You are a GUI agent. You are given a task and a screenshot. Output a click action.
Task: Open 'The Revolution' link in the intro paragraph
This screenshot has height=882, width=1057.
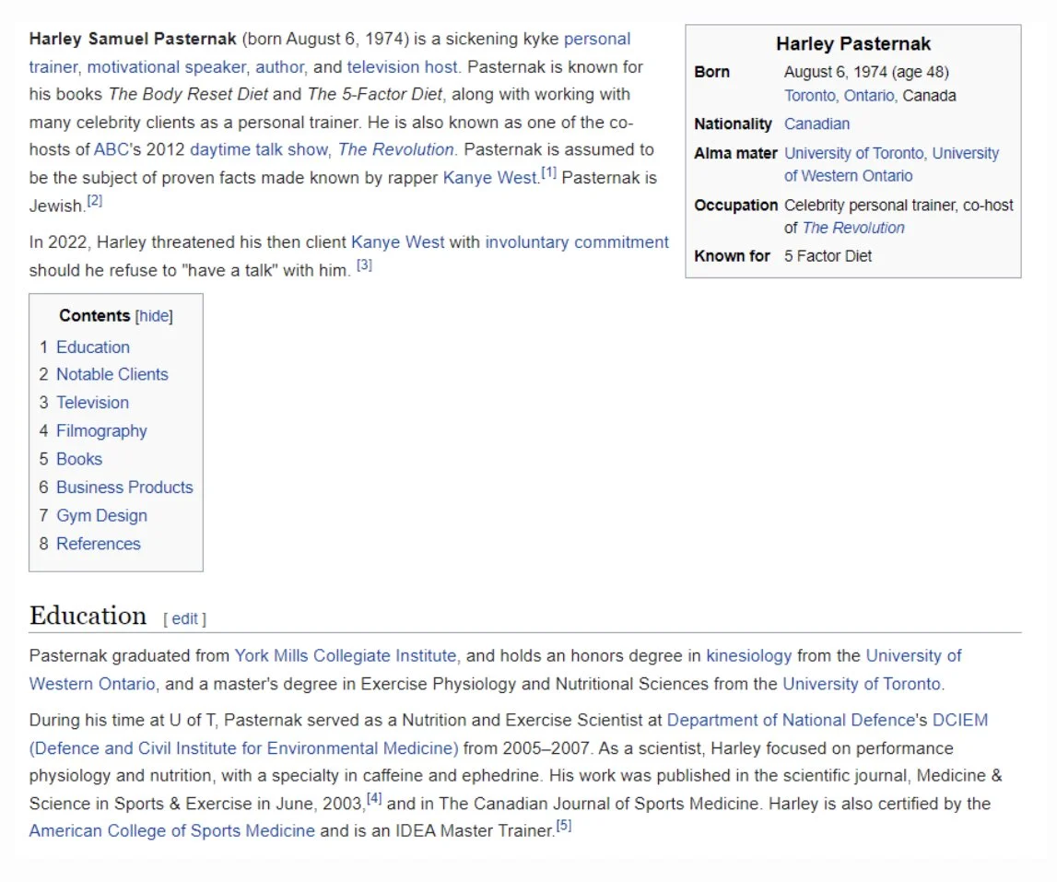tap(395, 149)
